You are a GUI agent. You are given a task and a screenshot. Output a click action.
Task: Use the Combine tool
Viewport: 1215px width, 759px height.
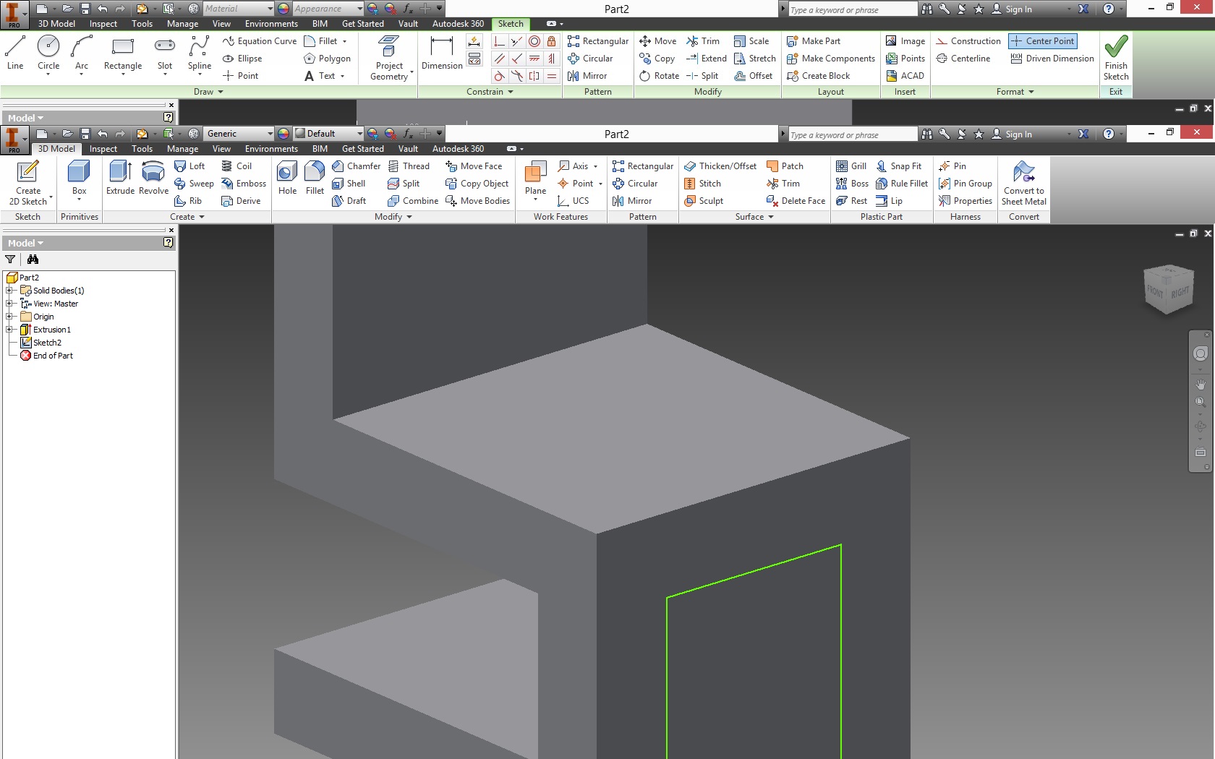(x=413, y=201)
